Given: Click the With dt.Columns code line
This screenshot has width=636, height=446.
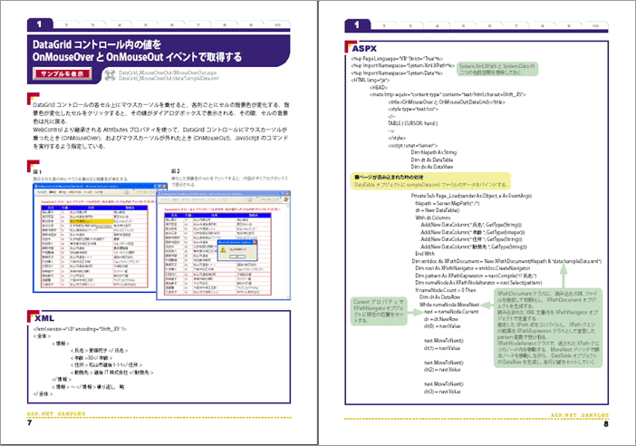Looking at the screenshot, I should [x=432, y=218].
